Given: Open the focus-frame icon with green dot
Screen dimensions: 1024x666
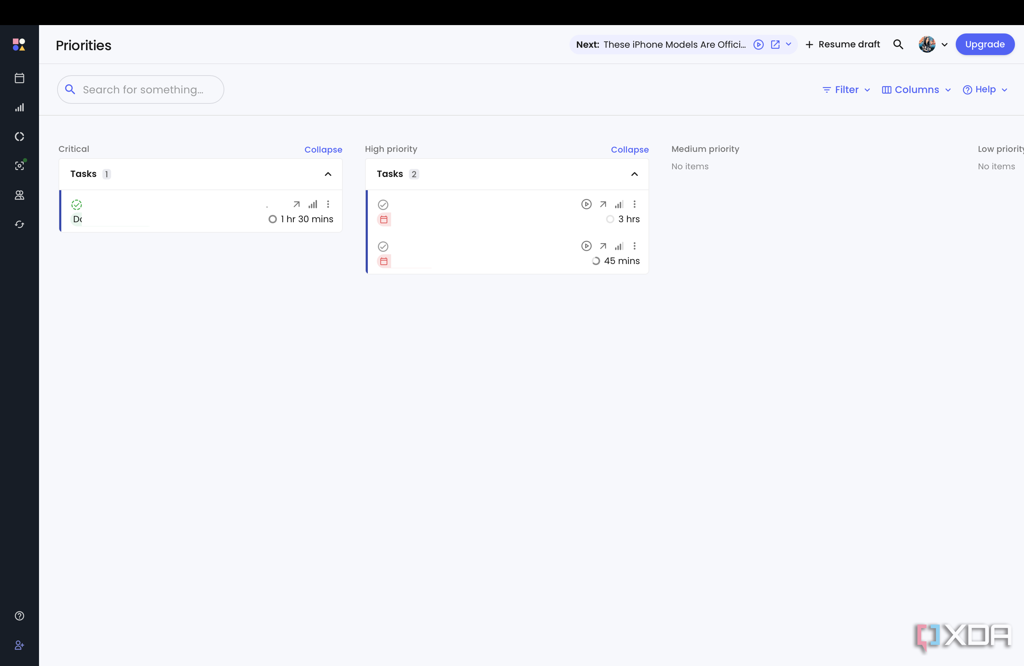Looking at the screenshot, I should tap(20, 166).
